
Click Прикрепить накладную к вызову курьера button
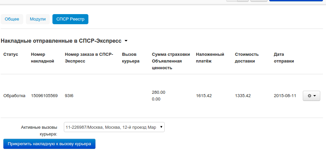49,144
